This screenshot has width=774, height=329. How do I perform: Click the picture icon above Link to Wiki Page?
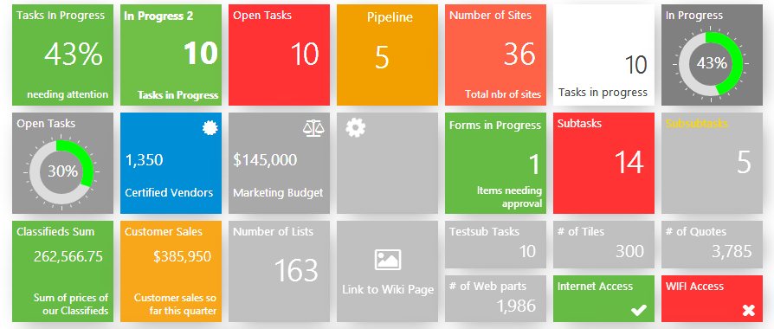tap(388, 260)
